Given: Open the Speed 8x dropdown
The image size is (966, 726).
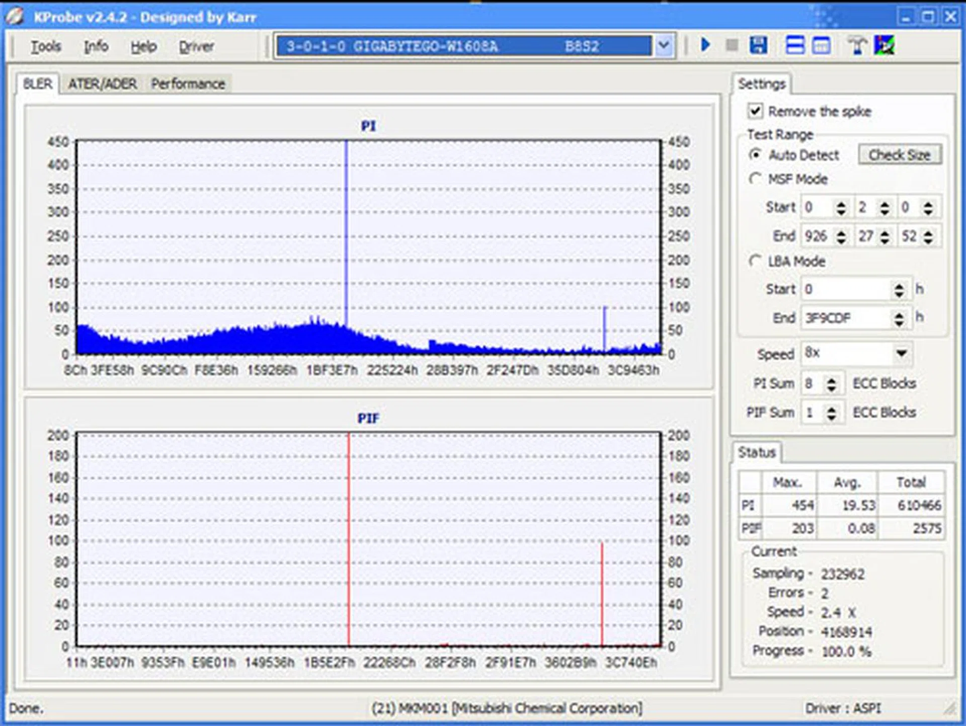Looking at the screenshot, I should pyautogui.click(x=901, y=353).
